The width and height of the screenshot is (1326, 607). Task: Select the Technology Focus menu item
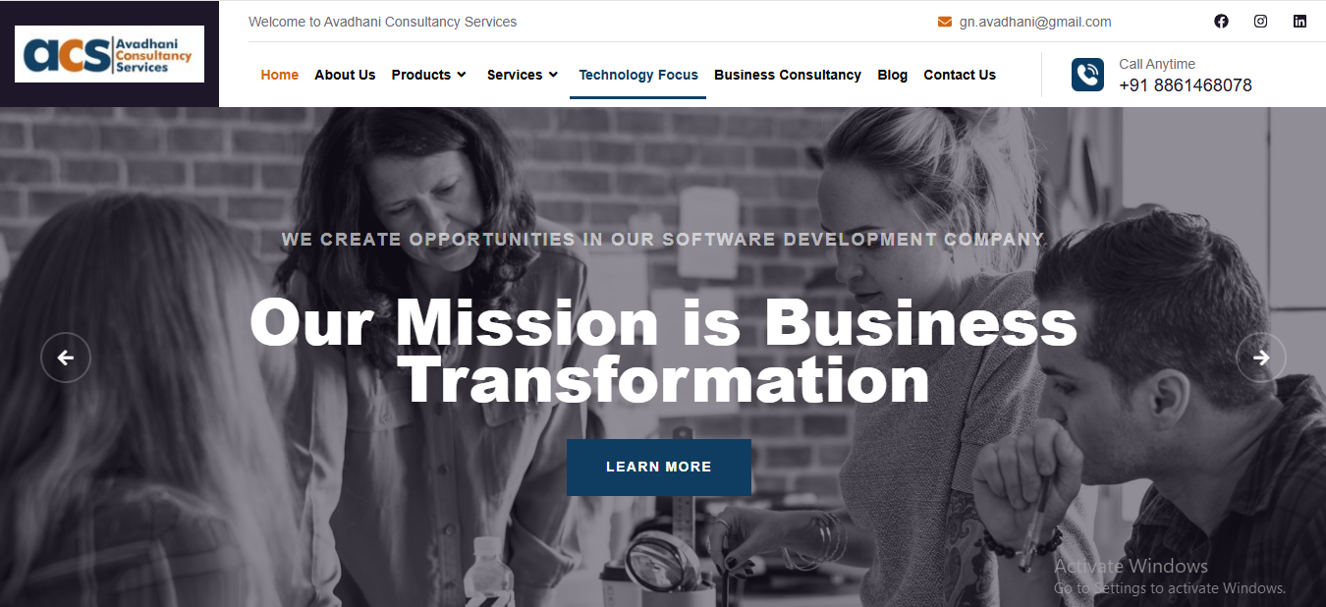click(638, 75)
